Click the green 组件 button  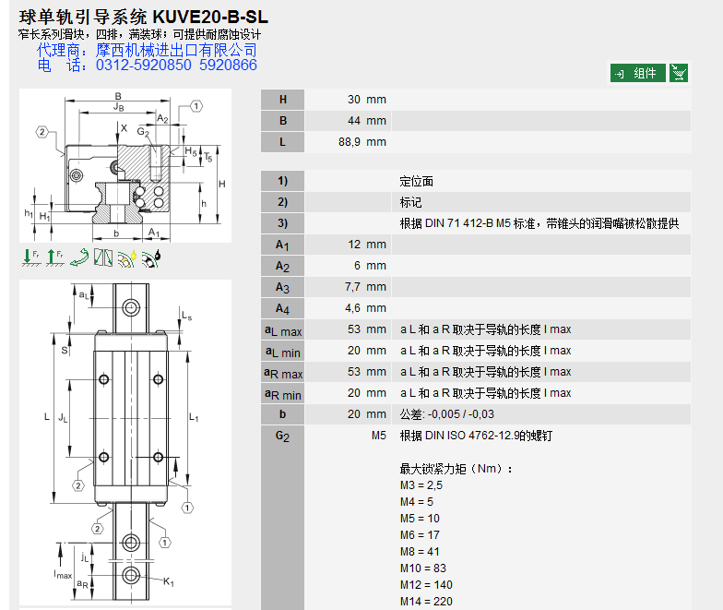[x=637, y=74]
